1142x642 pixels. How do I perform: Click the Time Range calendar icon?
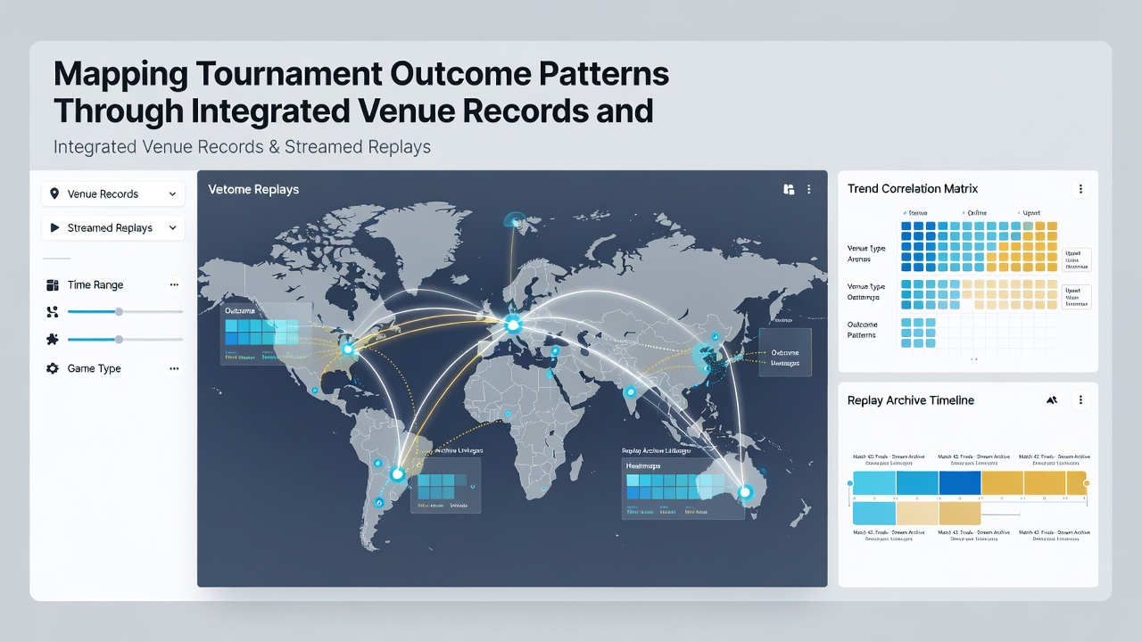pos(51,285)
